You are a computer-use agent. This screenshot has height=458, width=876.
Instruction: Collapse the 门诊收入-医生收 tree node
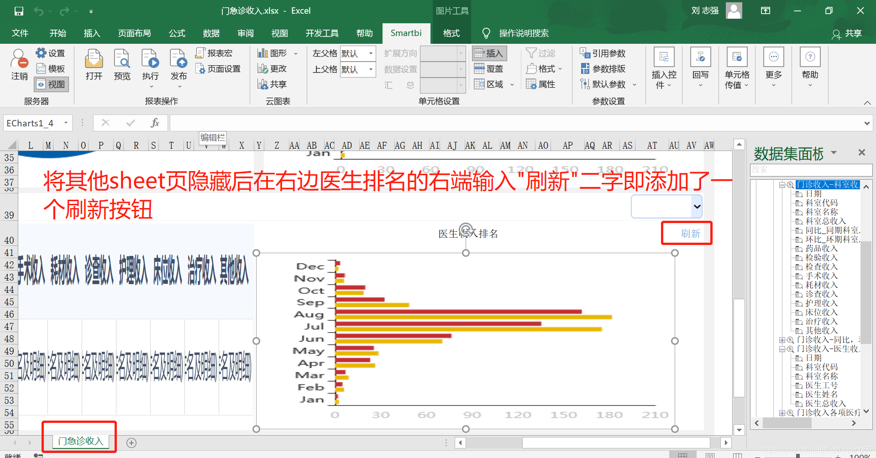tap(782, 349)
